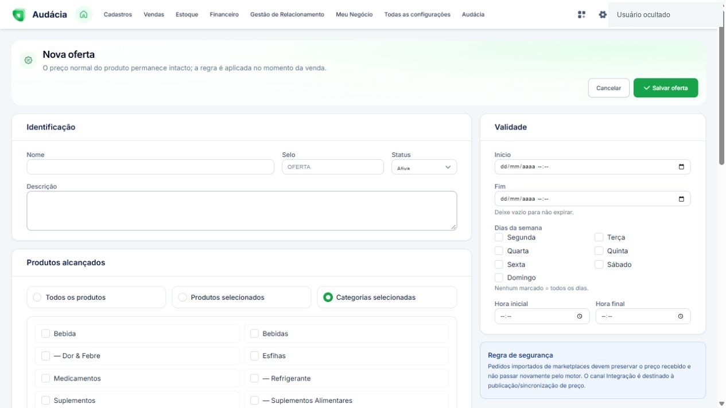Image resolution: width=726 pixels, height=408 pixels.
Task: Open the Cadastros menu
Action: tap(118, 15)
